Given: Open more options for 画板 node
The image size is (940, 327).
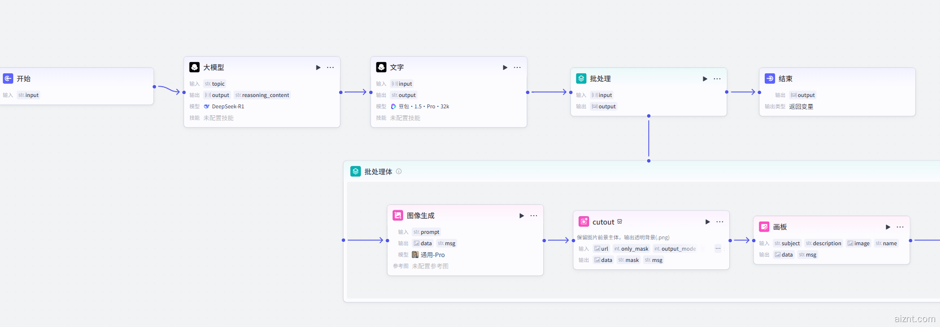Looking at the screenshot, I should tap(900, 227).
